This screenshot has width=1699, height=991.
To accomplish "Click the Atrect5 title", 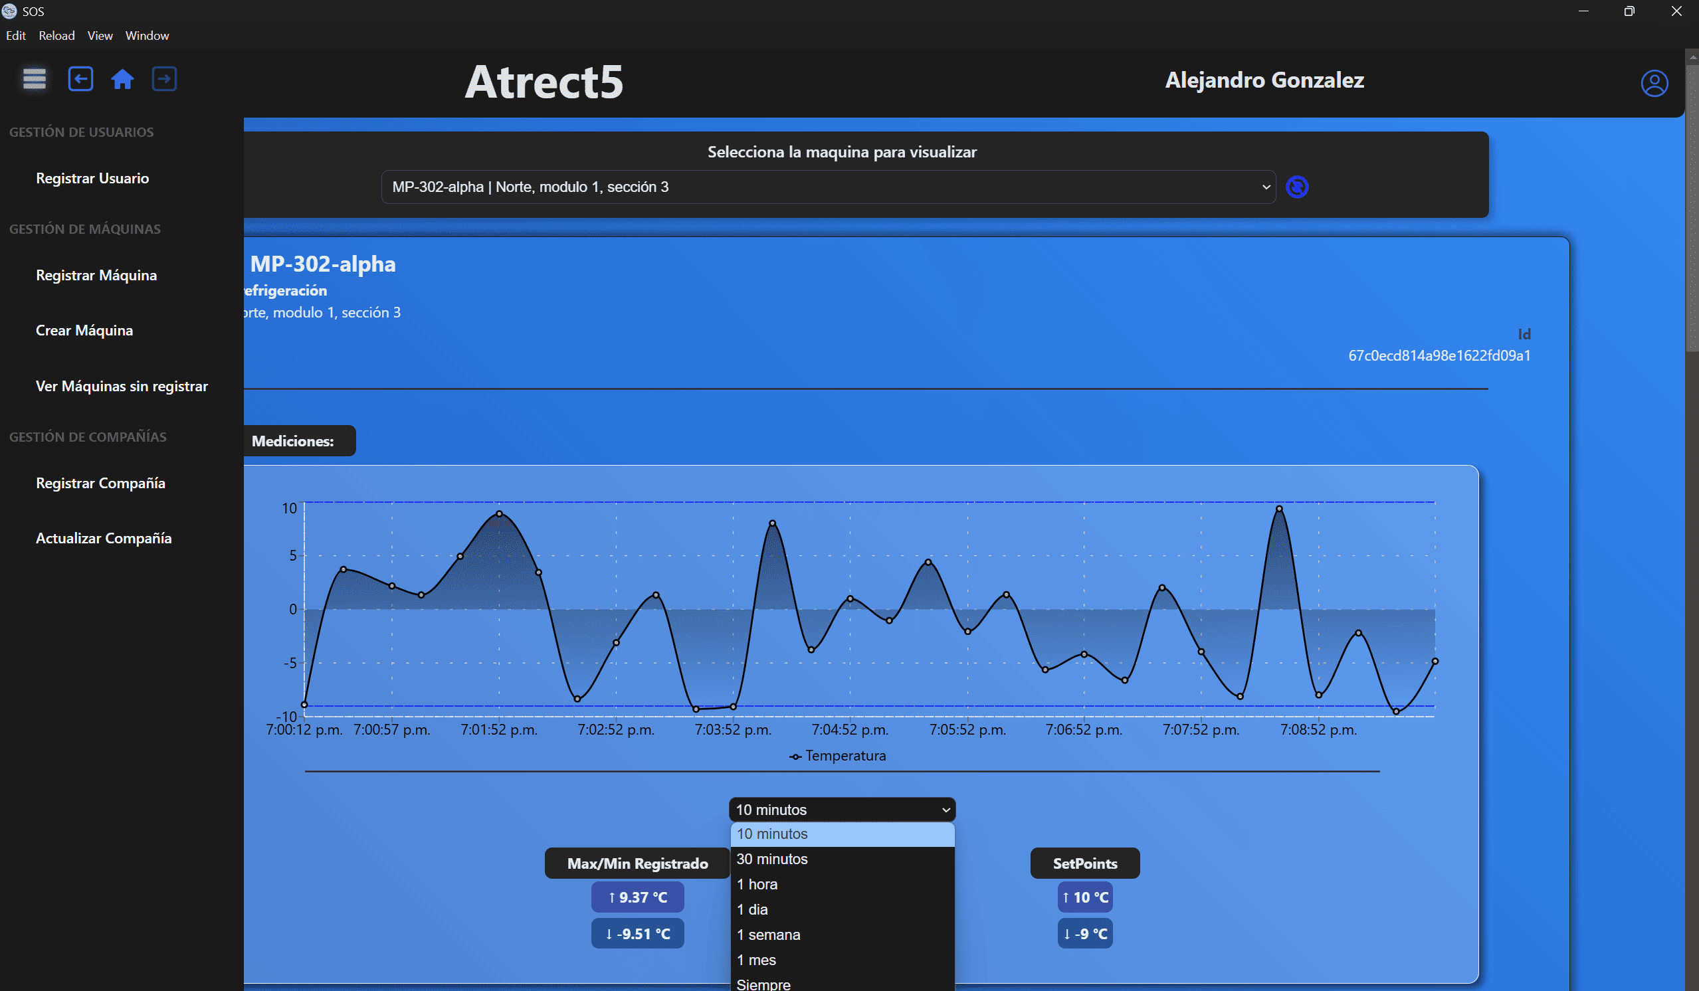I will tap(544, 82).
